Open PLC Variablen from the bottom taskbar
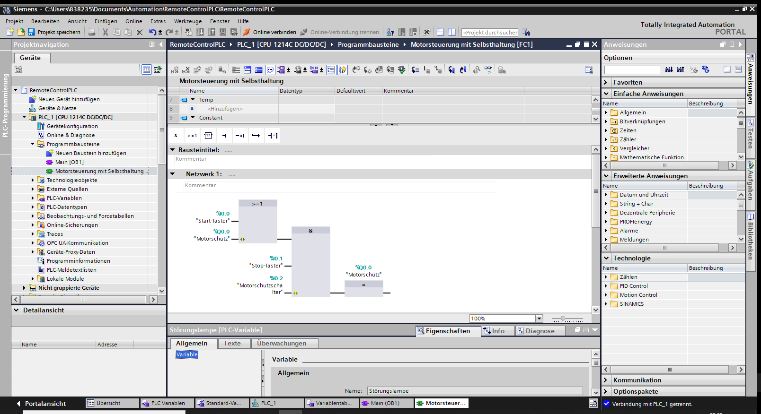761x414 pixels. point(168,403)
